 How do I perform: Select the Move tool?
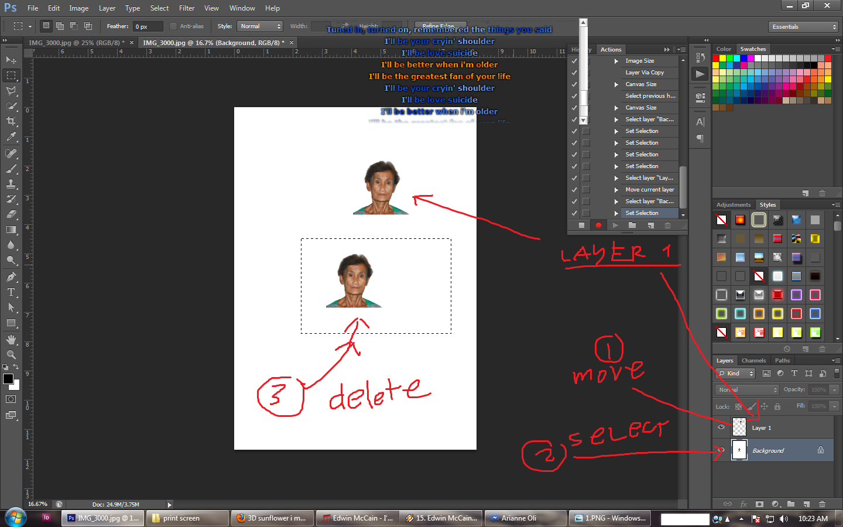(x=11, y=60)
